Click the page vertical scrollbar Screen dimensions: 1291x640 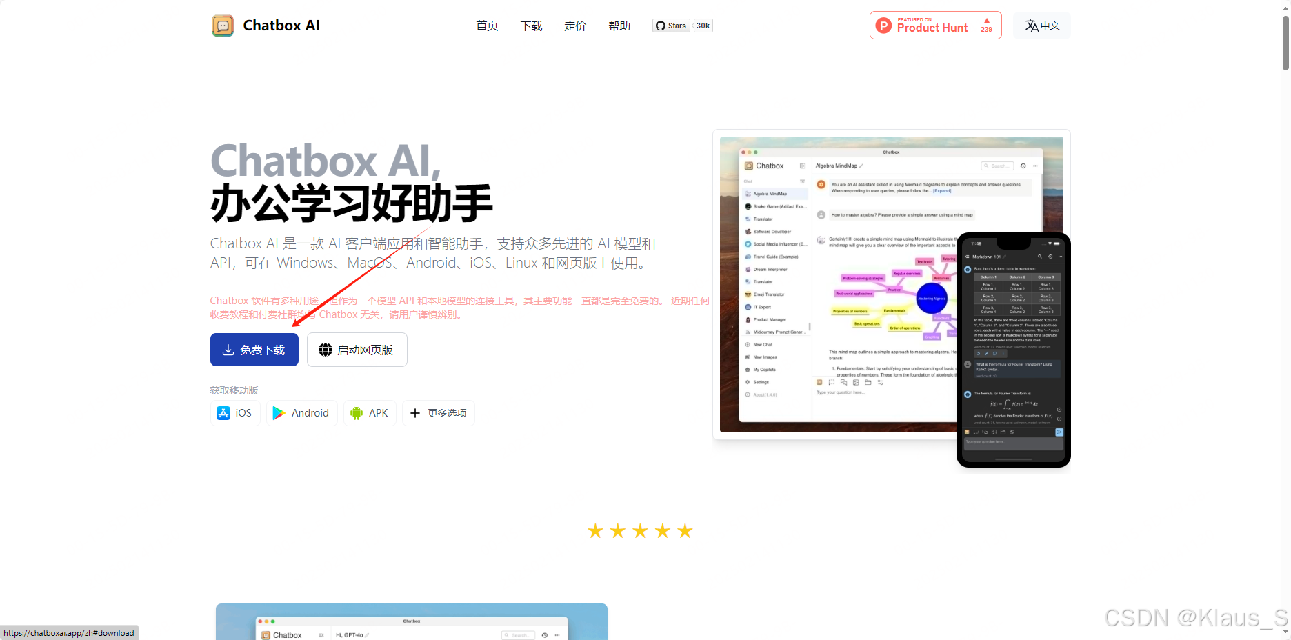coord(1285,43)
